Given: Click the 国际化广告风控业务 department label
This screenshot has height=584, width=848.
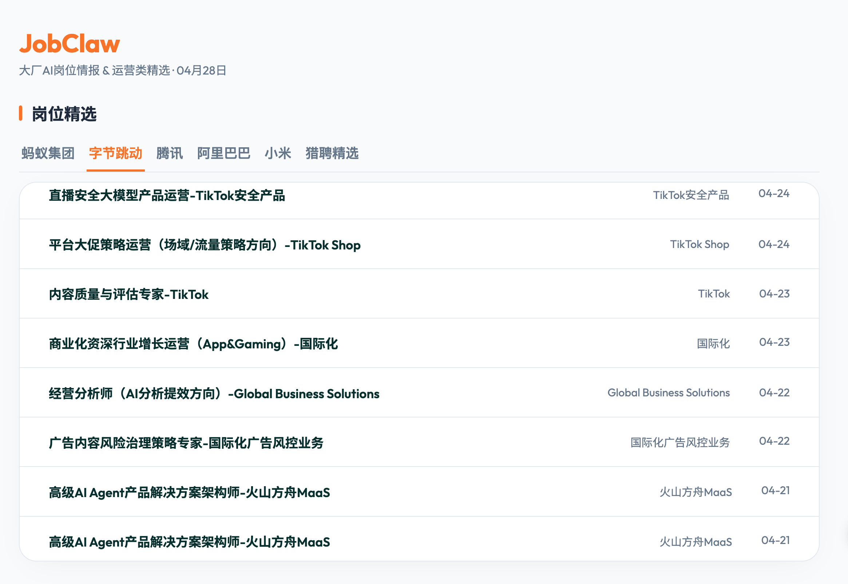Looking at the screenshot, I should [680, 443].
